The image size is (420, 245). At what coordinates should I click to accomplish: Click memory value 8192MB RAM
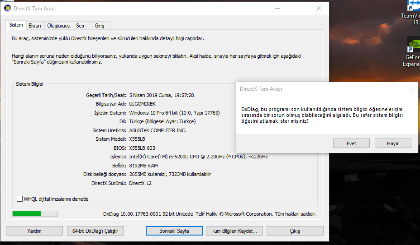(143, 166)
